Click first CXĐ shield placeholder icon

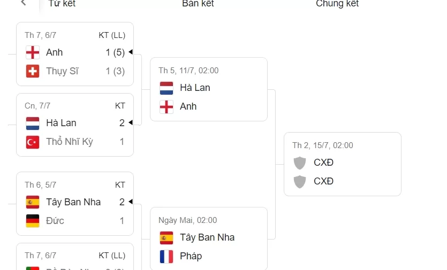pyautogui.click(x=300, y=163)
